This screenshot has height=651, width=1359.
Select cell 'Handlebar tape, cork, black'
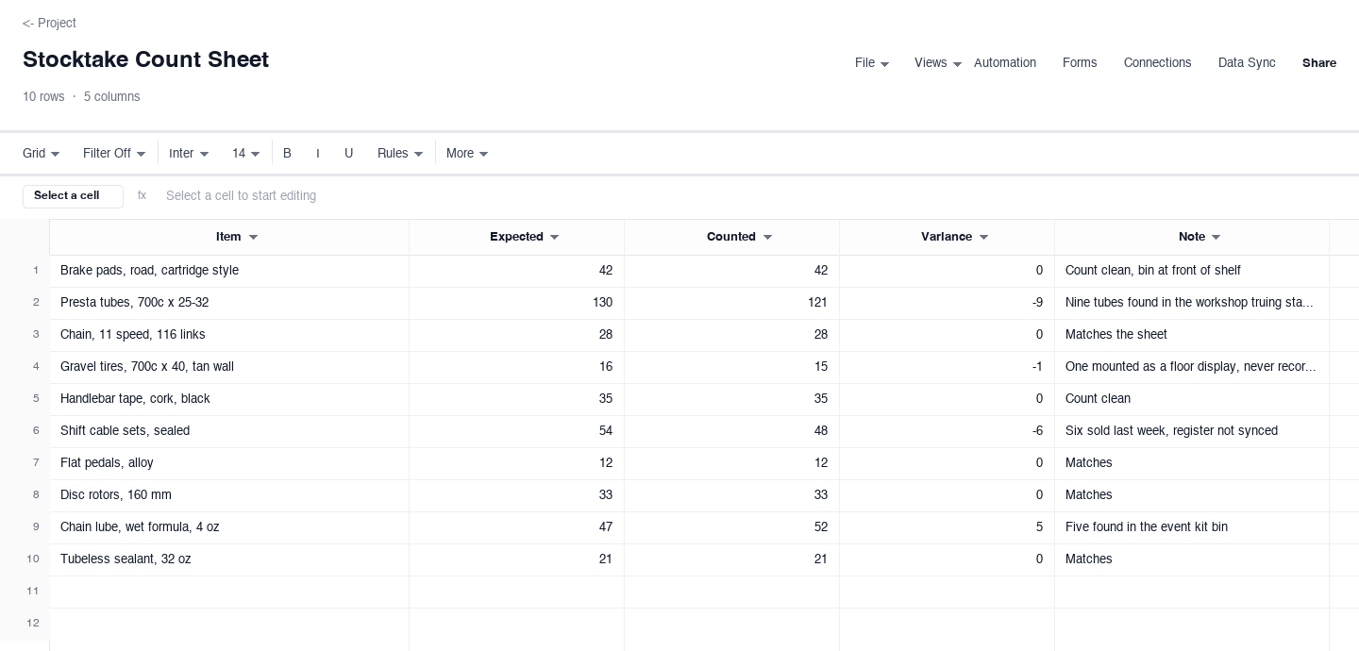tap(229, 399)
